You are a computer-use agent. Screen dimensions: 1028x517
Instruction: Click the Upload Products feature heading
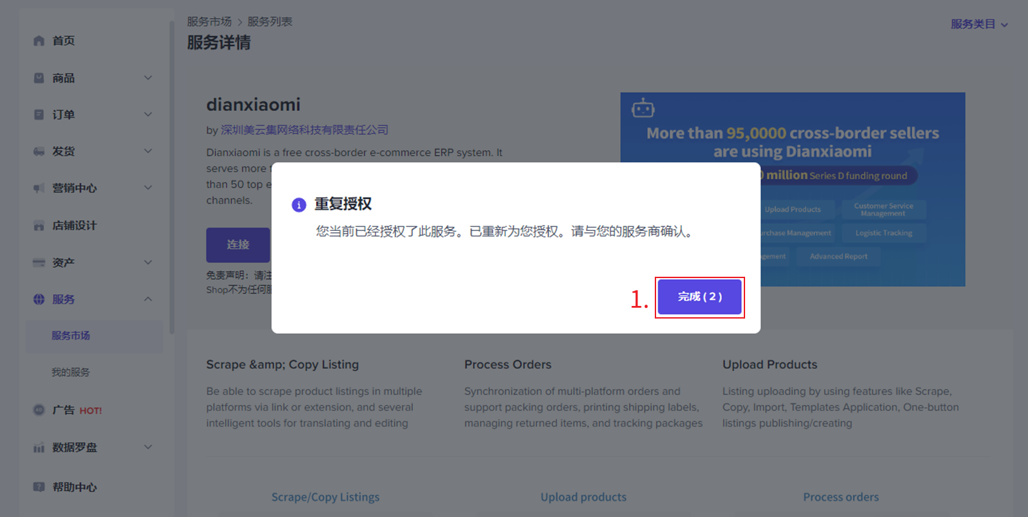tap(770, 364)
